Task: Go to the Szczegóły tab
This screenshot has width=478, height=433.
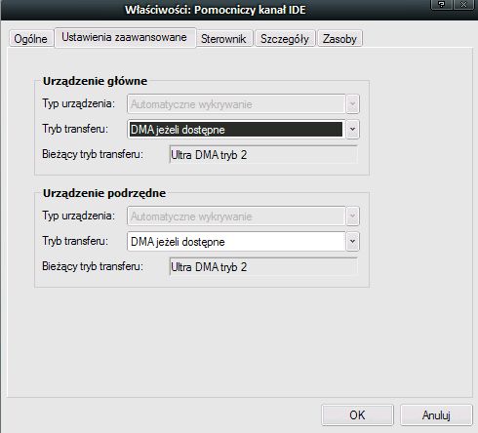Action: coord(285,39)
